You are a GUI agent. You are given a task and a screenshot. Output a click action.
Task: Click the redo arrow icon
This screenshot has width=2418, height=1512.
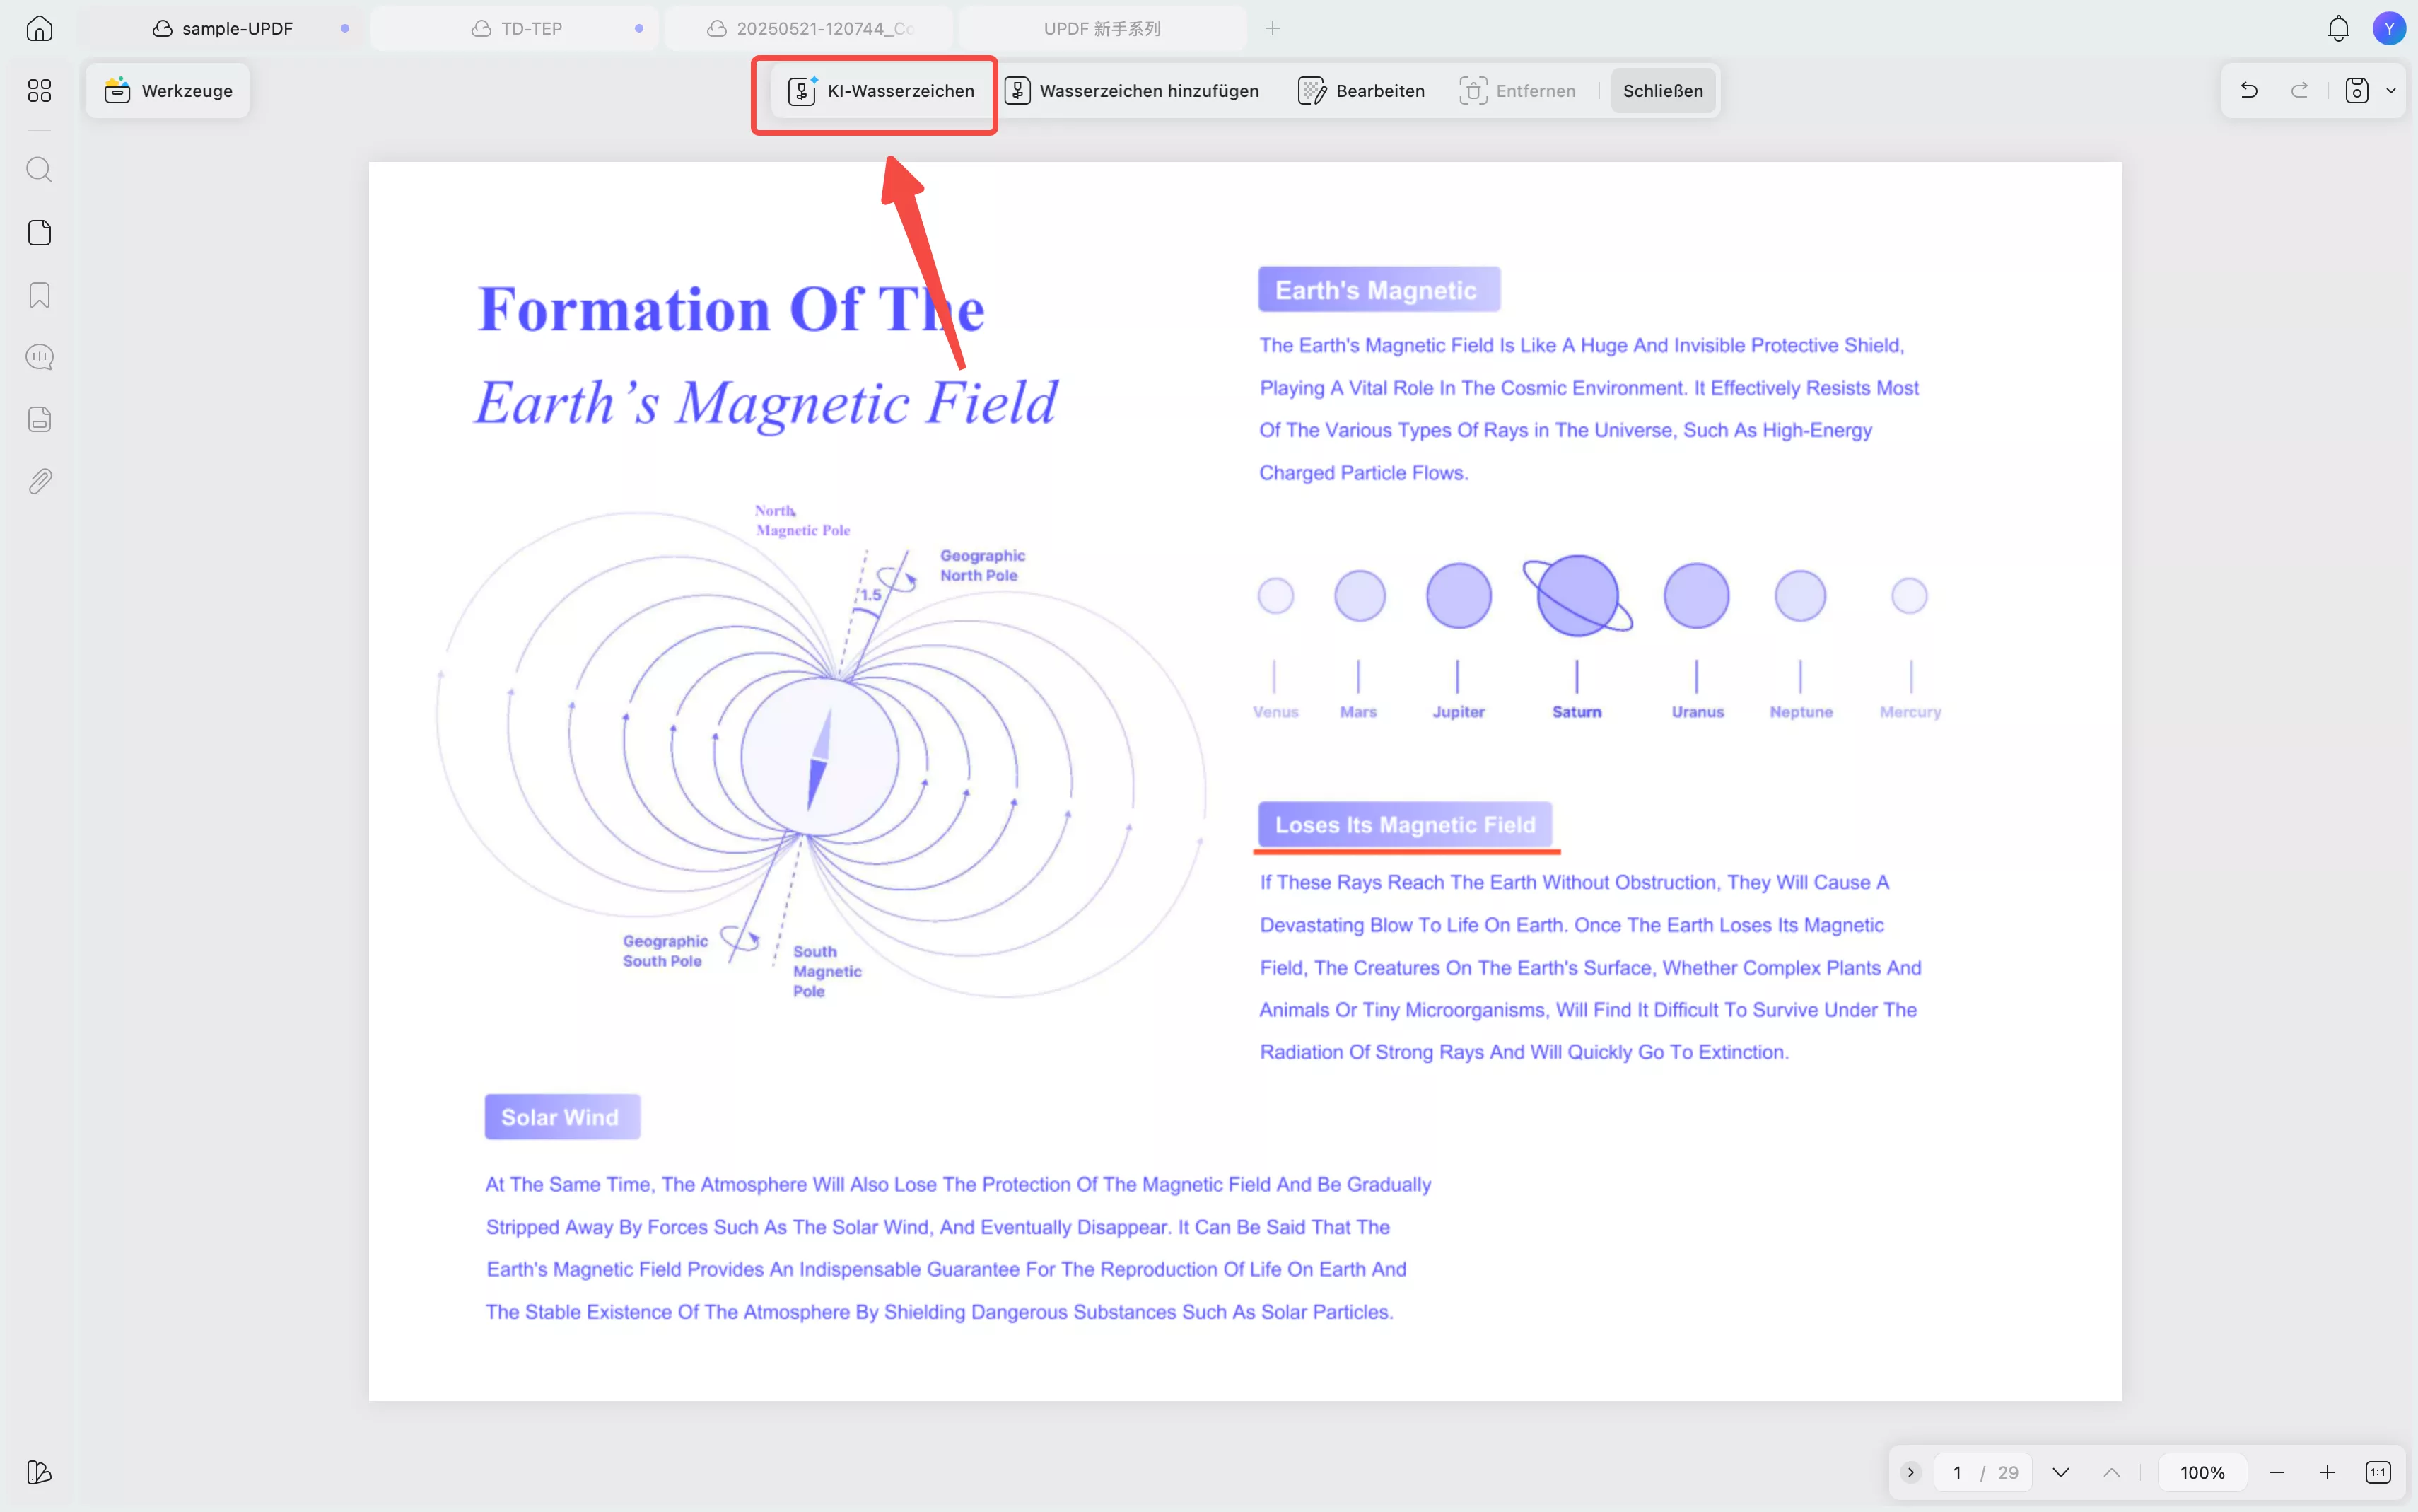click(2299, 91)
